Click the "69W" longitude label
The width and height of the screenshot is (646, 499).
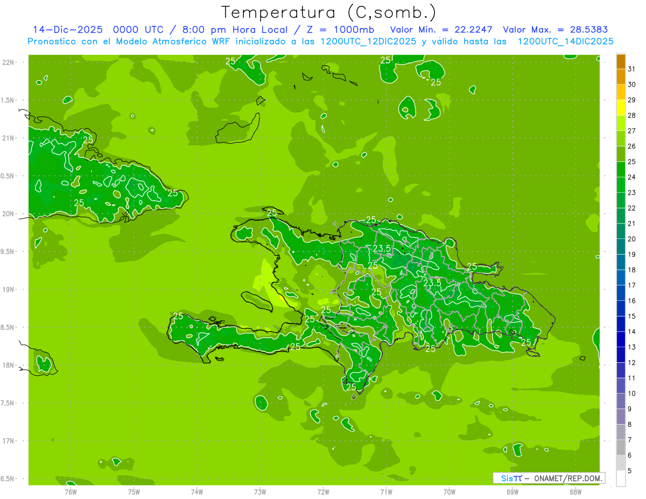pyautogui.click(x=512, y=491)
